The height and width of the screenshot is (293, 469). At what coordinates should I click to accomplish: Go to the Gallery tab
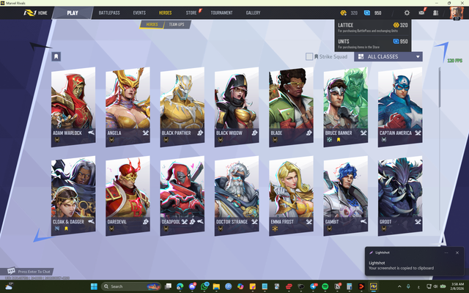click(x=253, y=13)
